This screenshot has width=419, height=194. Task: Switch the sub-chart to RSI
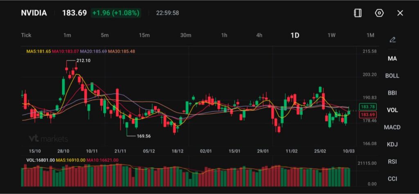coord(392,162)
